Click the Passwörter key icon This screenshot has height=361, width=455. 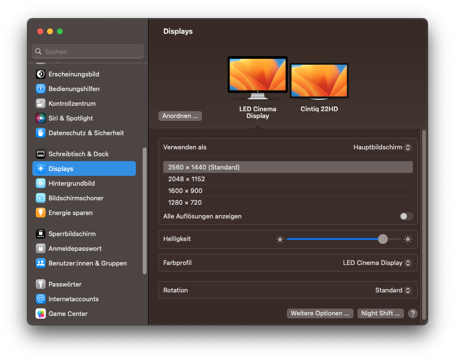tap(41, 284)
